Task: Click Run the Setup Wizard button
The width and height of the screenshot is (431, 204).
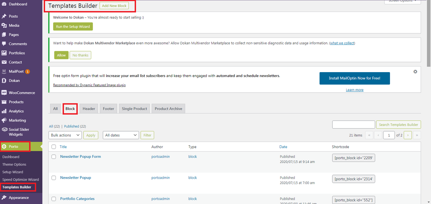Action: pyautogui.click(x=73, y=27)
